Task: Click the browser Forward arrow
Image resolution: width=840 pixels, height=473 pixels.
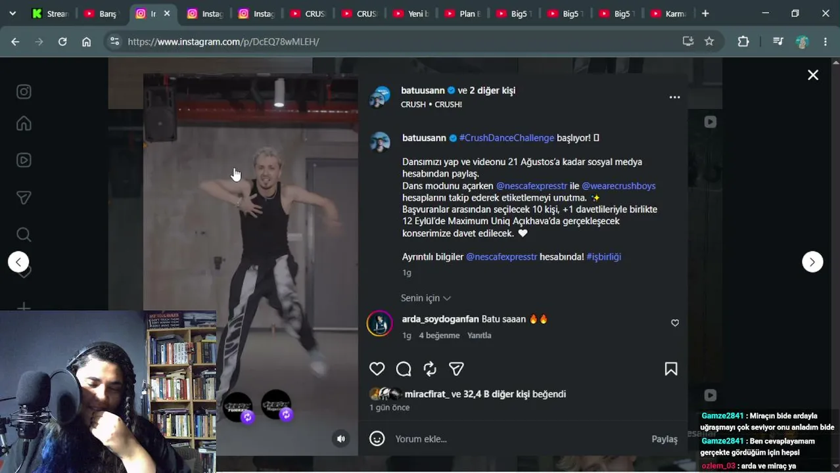Action: point(39,41)
